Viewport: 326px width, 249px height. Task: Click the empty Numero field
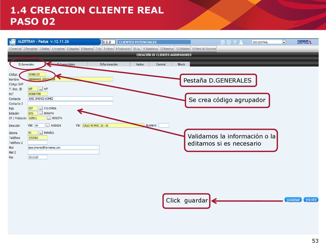click(163, 125)
